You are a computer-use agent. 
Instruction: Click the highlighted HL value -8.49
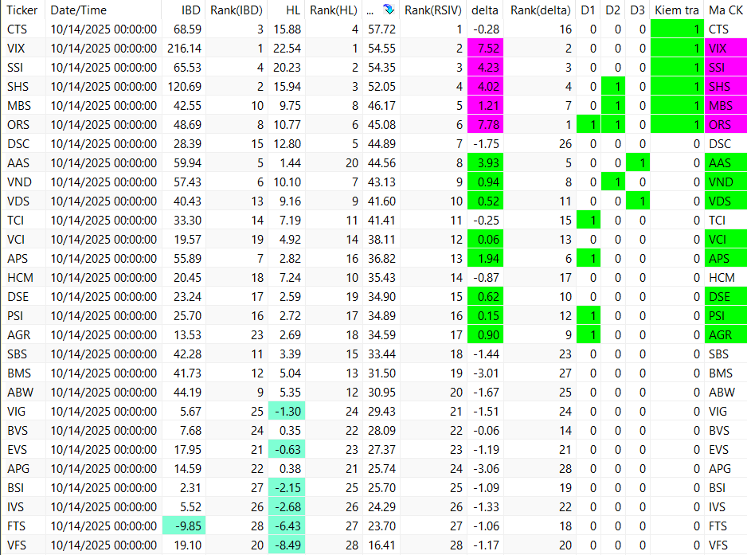tap(287, 545)
